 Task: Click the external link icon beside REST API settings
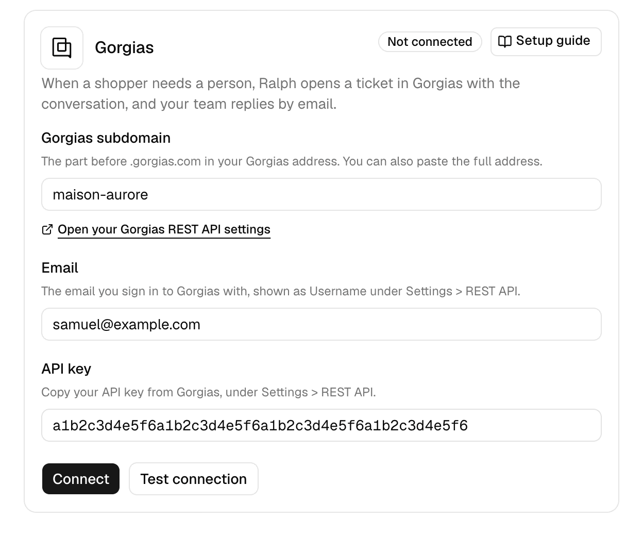click(47, 230)
